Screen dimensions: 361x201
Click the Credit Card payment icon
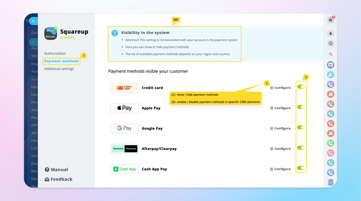124,87
